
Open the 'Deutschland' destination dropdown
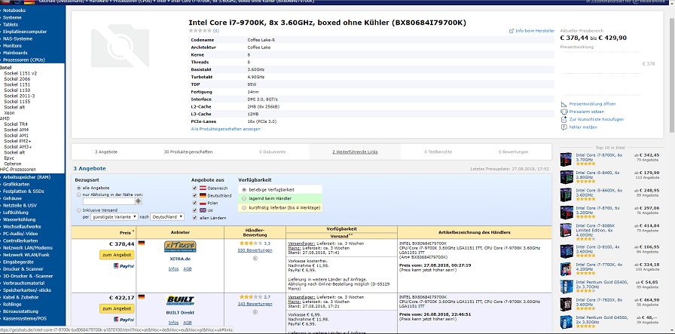click(167, 217)
